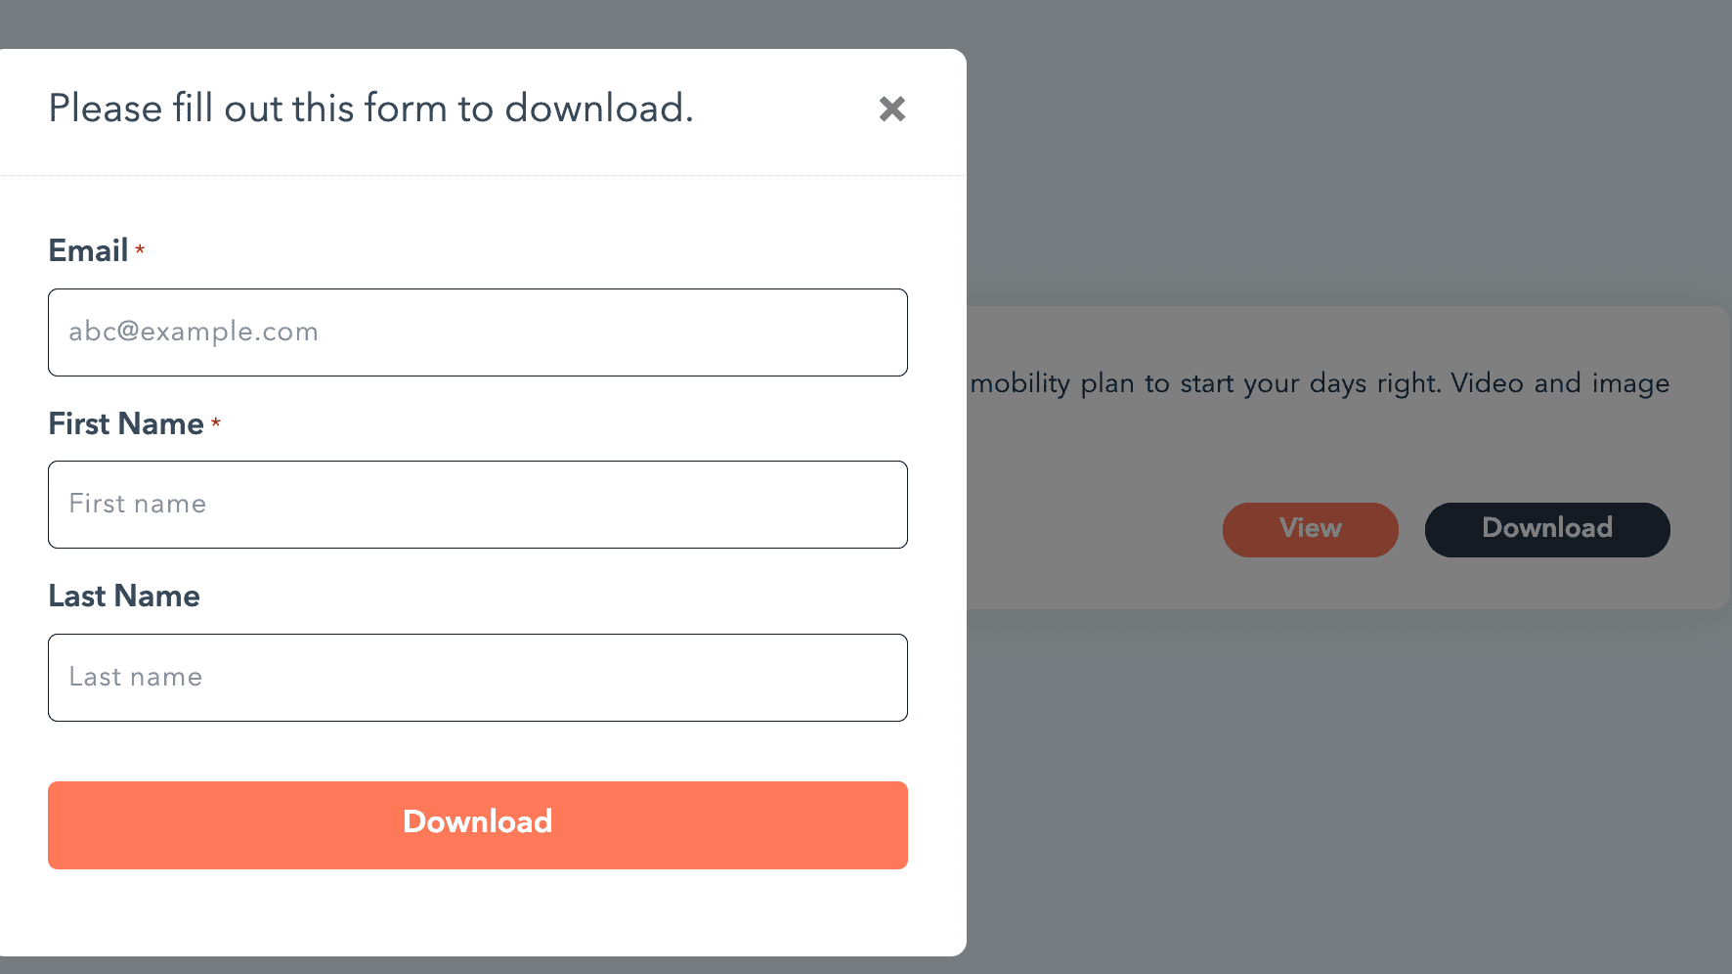
Task: Submit the form with the orange Download button
Action: pyautogui.click(x=478, y=825)
